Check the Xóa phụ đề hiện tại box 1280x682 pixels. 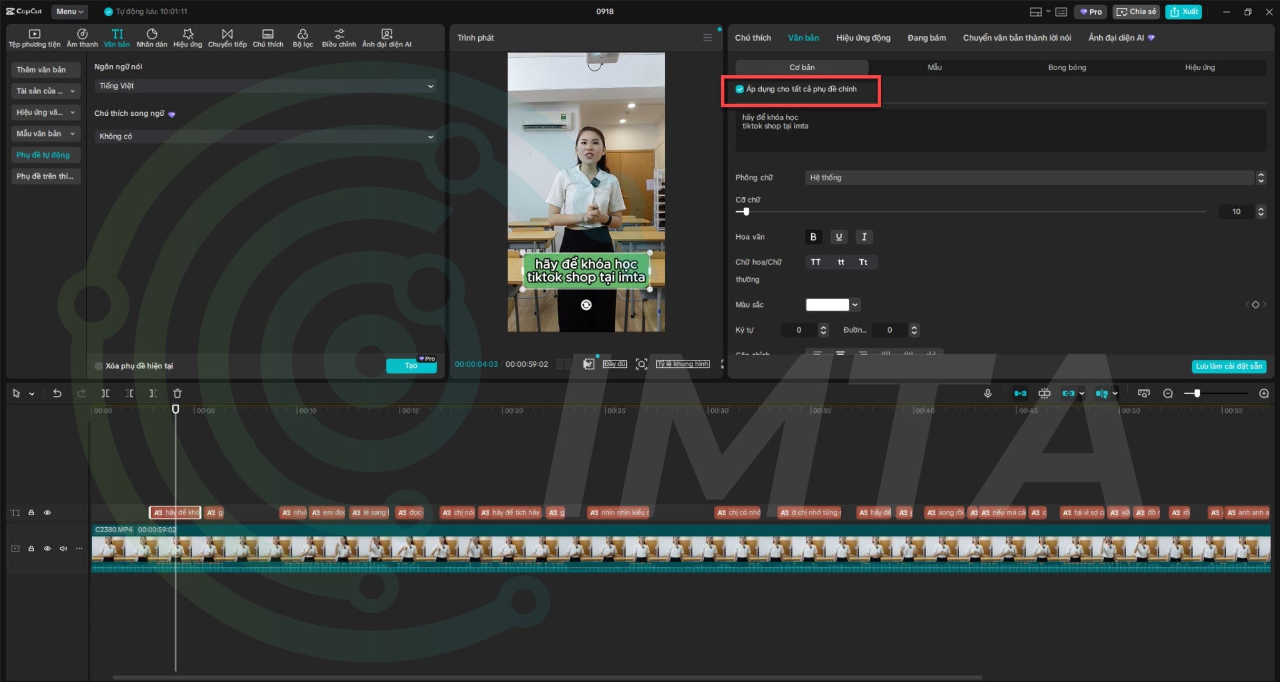(x=99, y=366)
